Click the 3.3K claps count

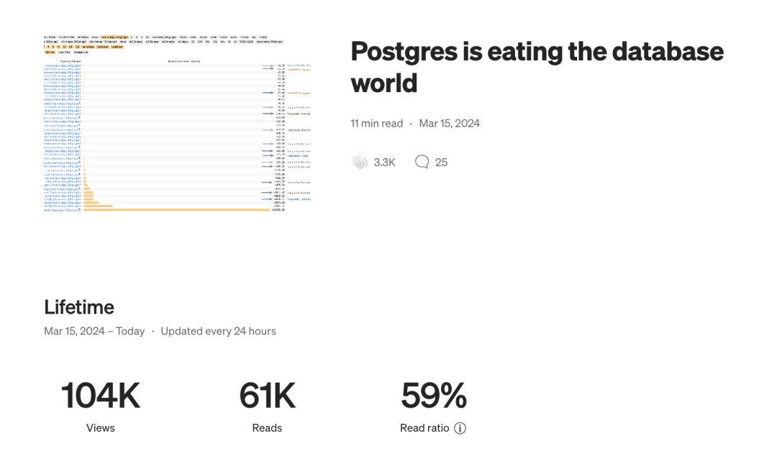384,163
